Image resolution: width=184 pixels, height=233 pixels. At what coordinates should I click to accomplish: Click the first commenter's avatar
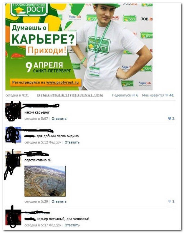tap(13, 111)
